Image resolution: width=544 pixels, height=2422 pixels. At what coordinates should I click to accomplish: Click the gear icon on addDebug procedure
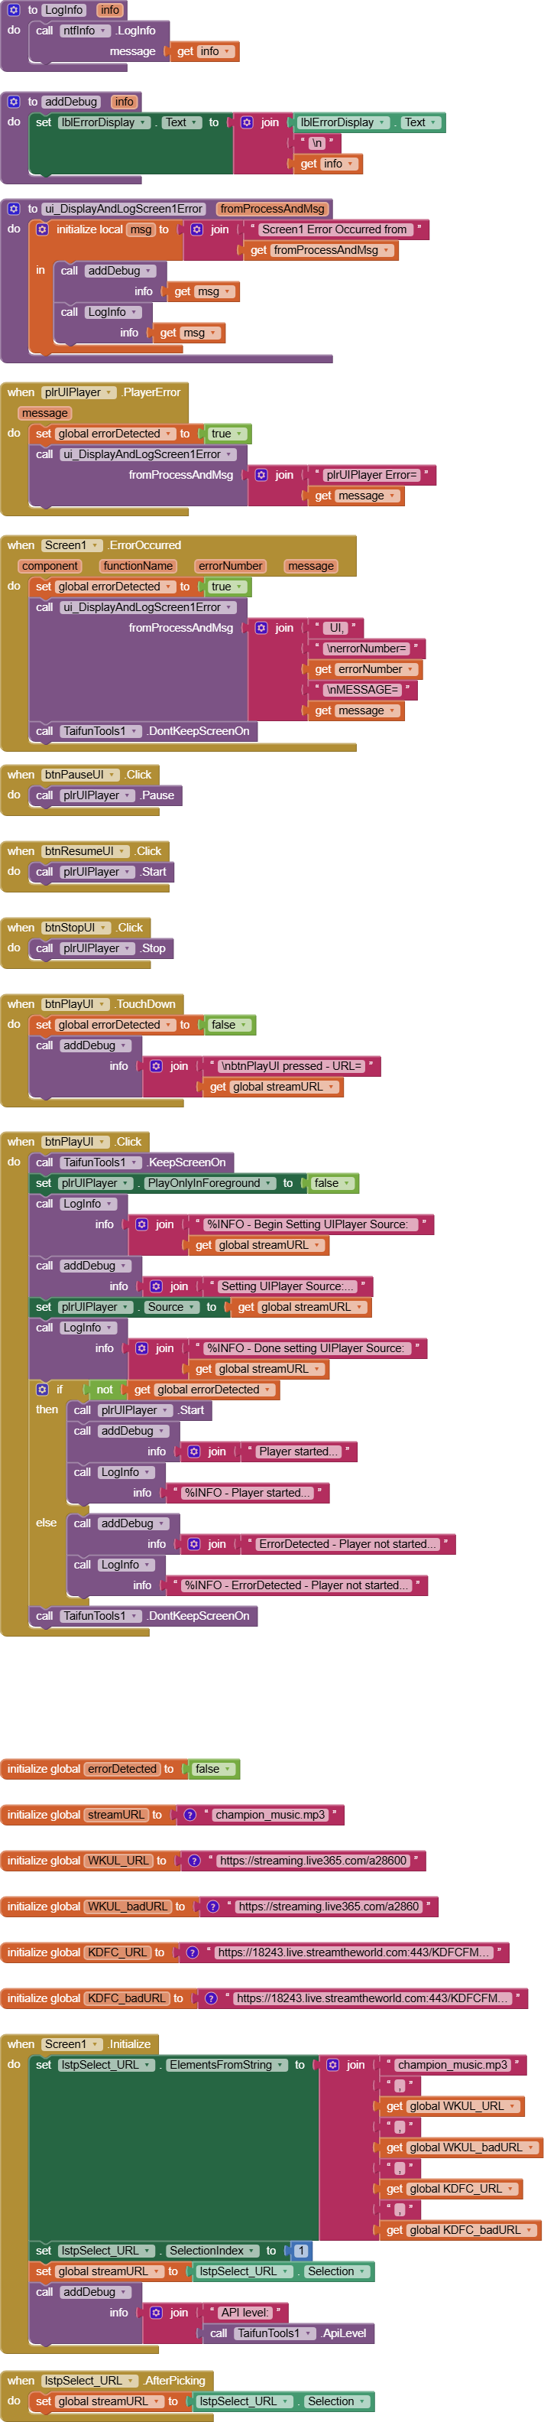[13, 102]
